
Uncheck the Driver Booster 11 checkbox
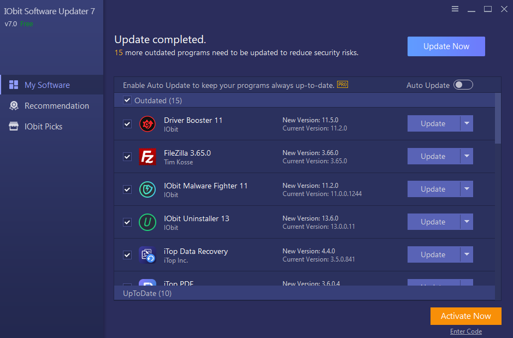coord(127,124)
